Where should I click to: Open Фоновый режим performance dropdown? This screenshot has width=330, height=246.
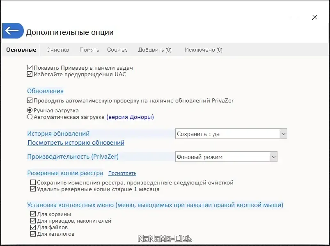[x=226, y=157]
